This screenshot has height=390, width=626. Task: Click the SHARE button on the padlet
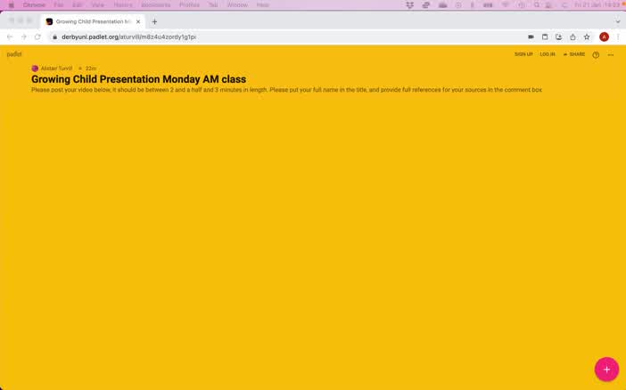pos(574,54)
